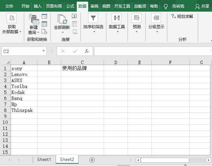
Task: Expand the Name Box dropdown
Action: 43,51
